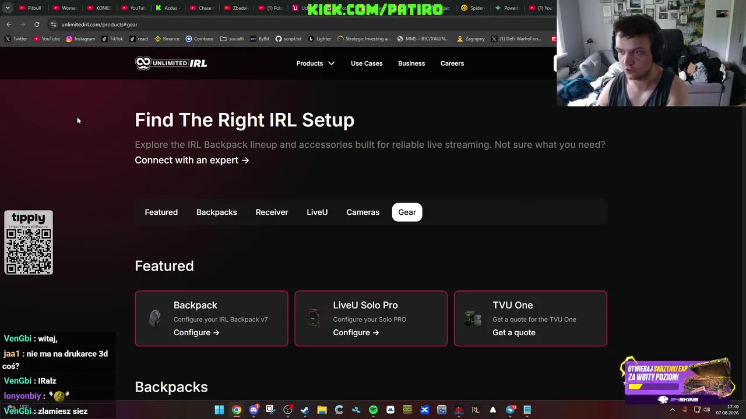Open the DeFi Warhol bookmark
746x419 pixels.
tap(516, 39)
